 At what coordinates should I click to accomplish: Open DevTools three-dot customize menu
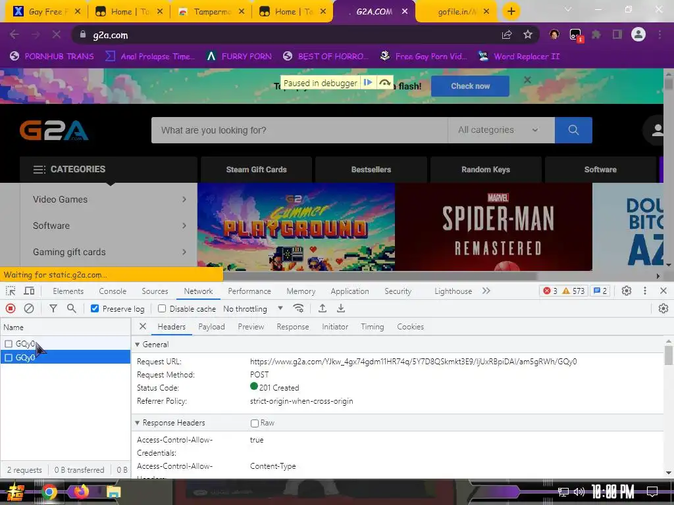tap(645, 291)
